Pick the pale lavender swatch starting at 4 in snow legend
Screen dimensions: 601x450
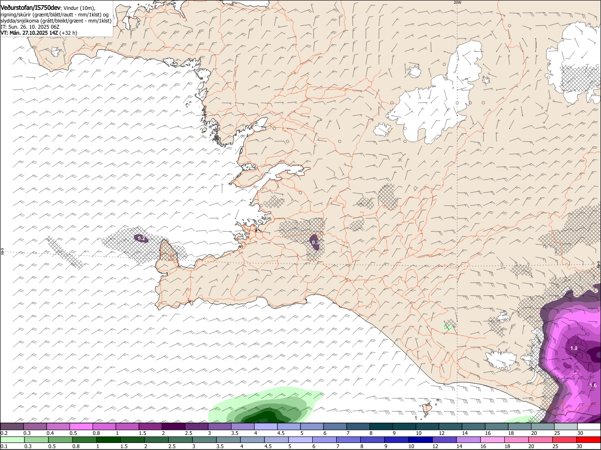point(266,426)
